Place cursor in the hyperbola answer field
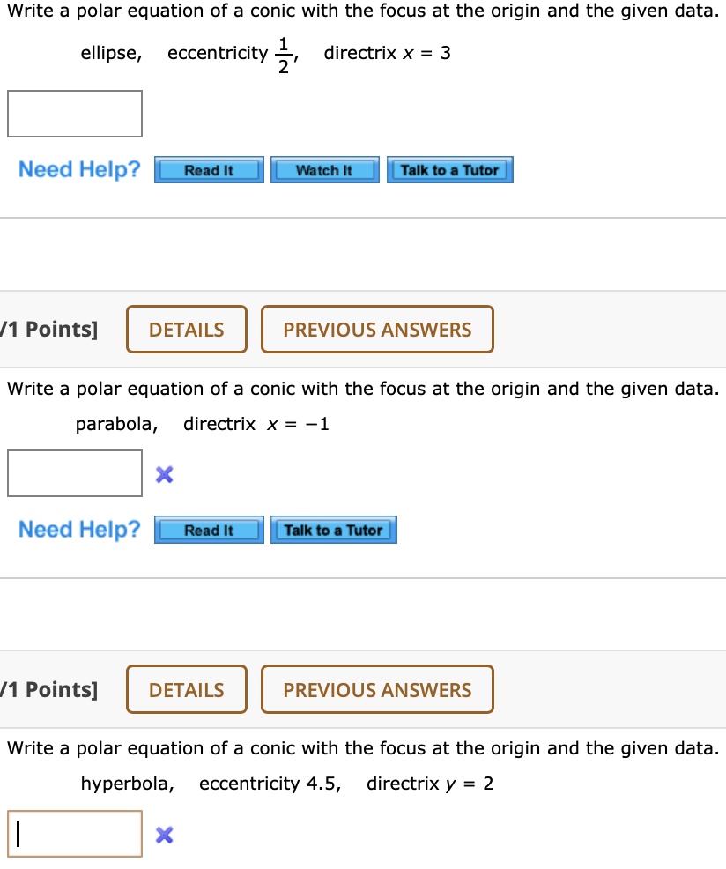This screenshot has height=869, width=726. click(x=75, y=833)
